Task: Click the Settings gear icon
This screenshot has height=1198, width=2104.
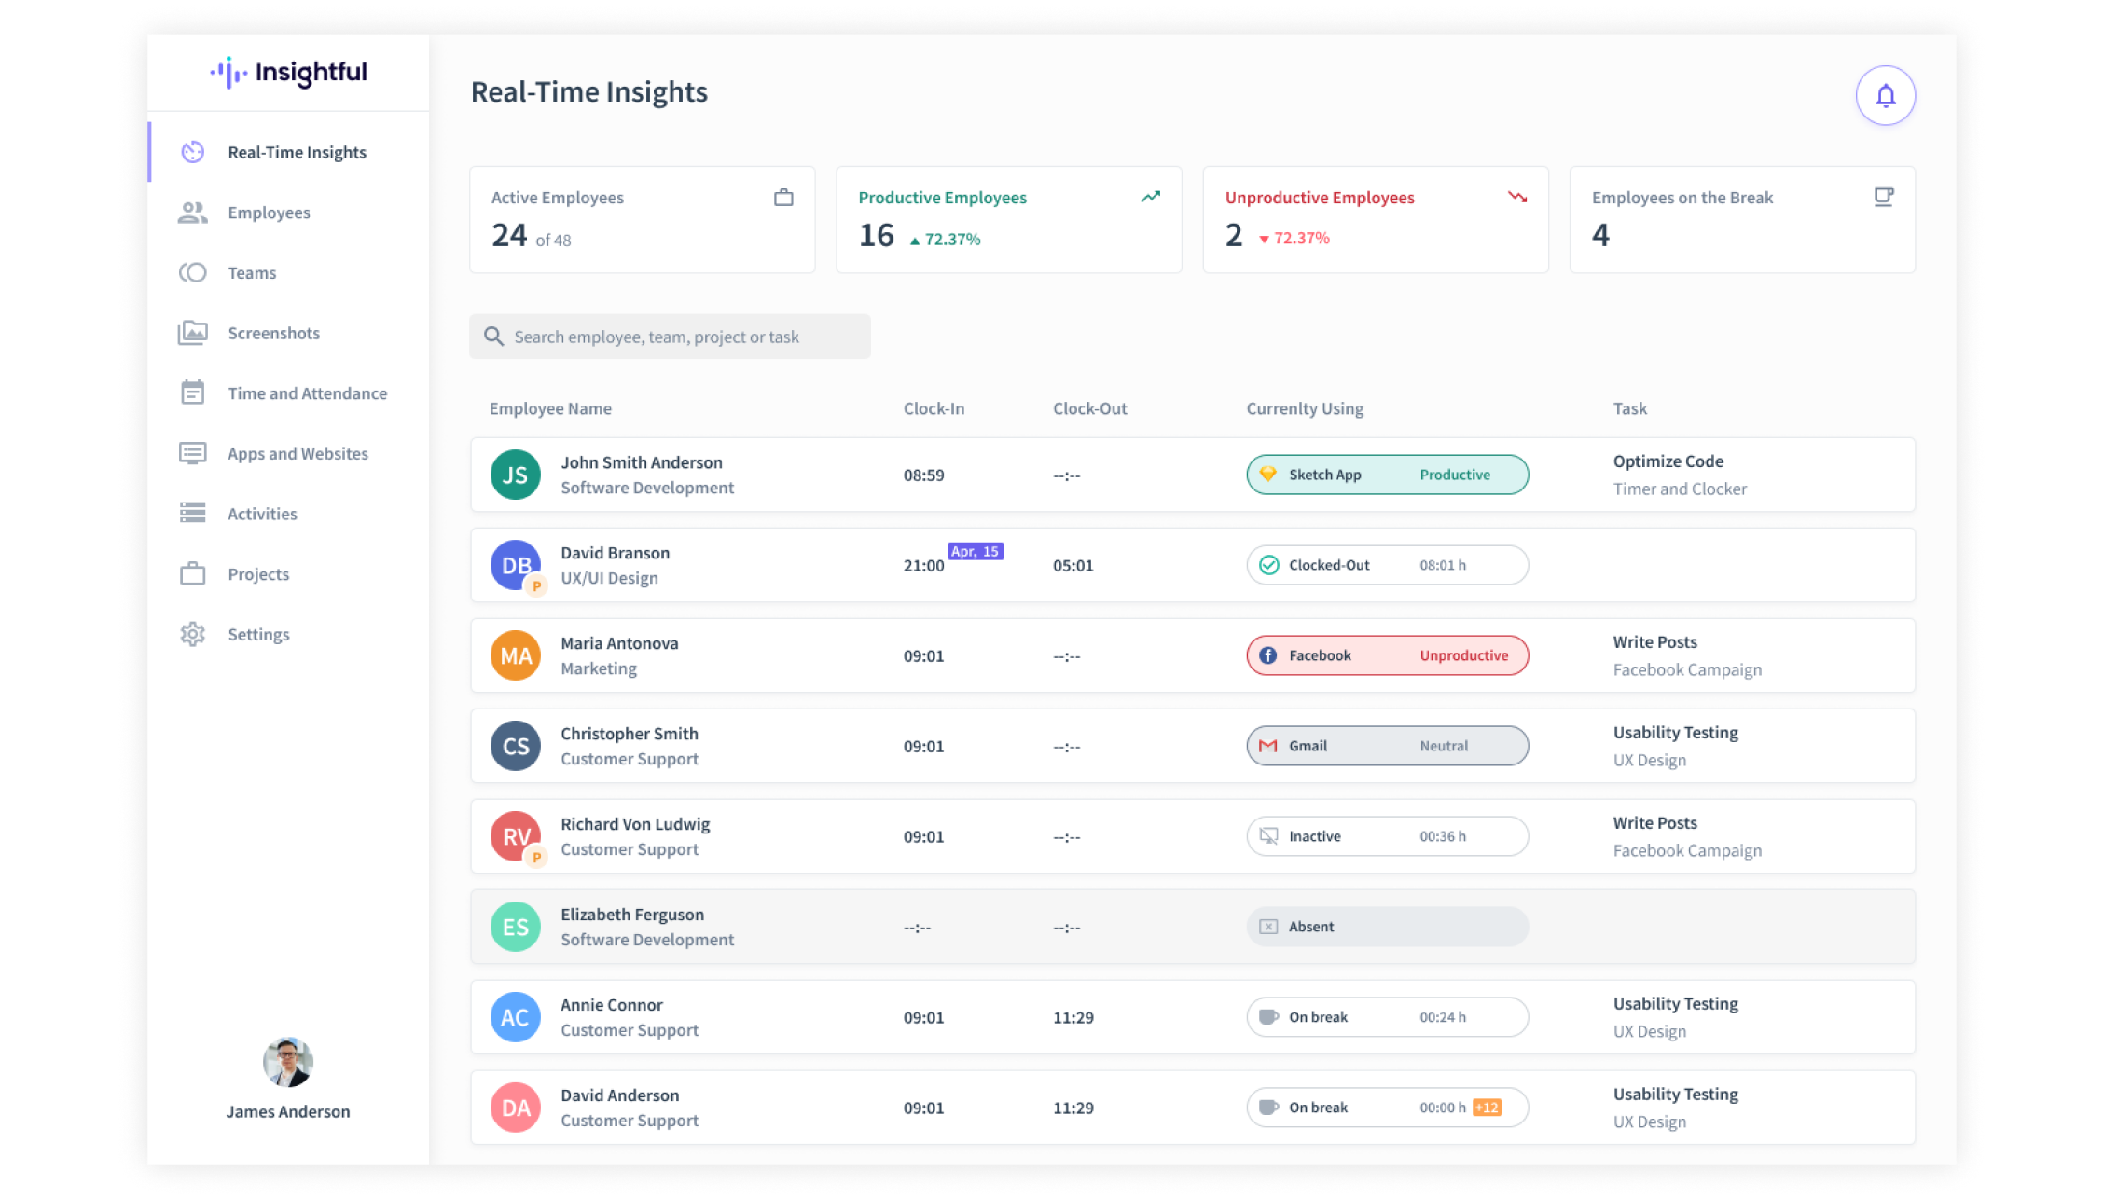Action: pos(194,633)
